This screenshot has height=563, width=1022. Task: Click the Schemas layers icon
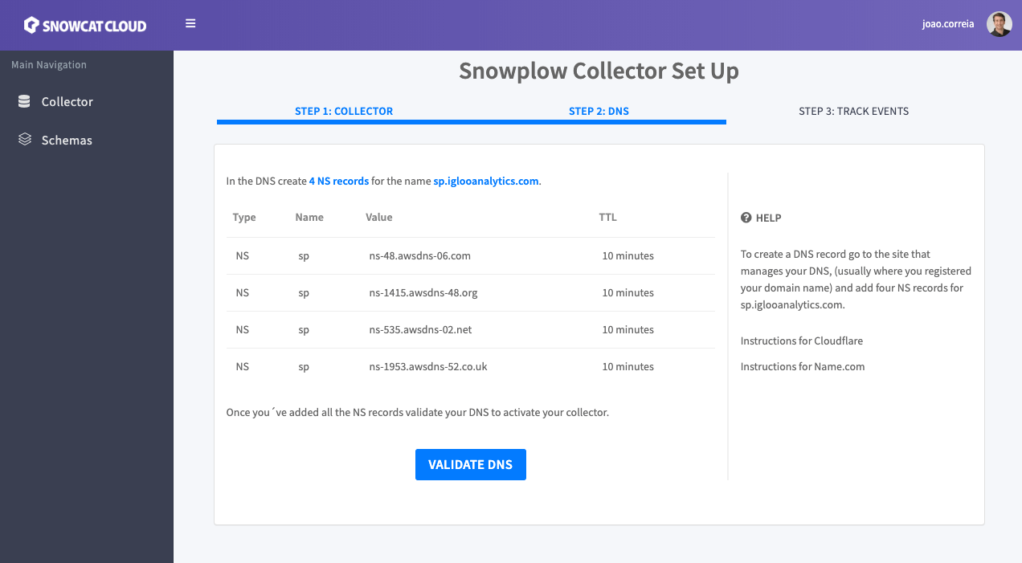coord(24,140)
